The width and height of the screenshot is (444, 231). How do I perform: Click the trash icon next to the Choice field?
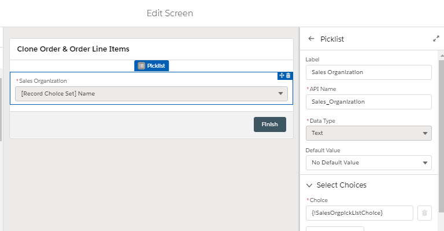pyautogui.click(x=424, y=213)
